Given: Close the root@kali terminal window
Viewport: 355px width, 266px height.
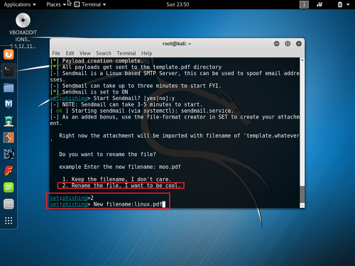Looking at the screenshot, I should [x=299, y=44].
